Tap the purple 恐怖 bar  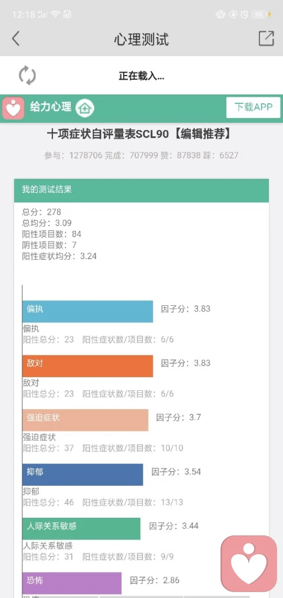click(x=72, y=583)
